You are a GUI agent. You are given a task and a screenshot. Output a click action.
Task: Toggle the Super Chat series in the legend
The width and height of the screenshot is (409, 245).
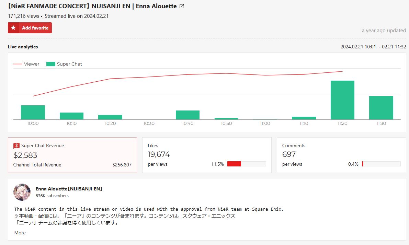64,64
